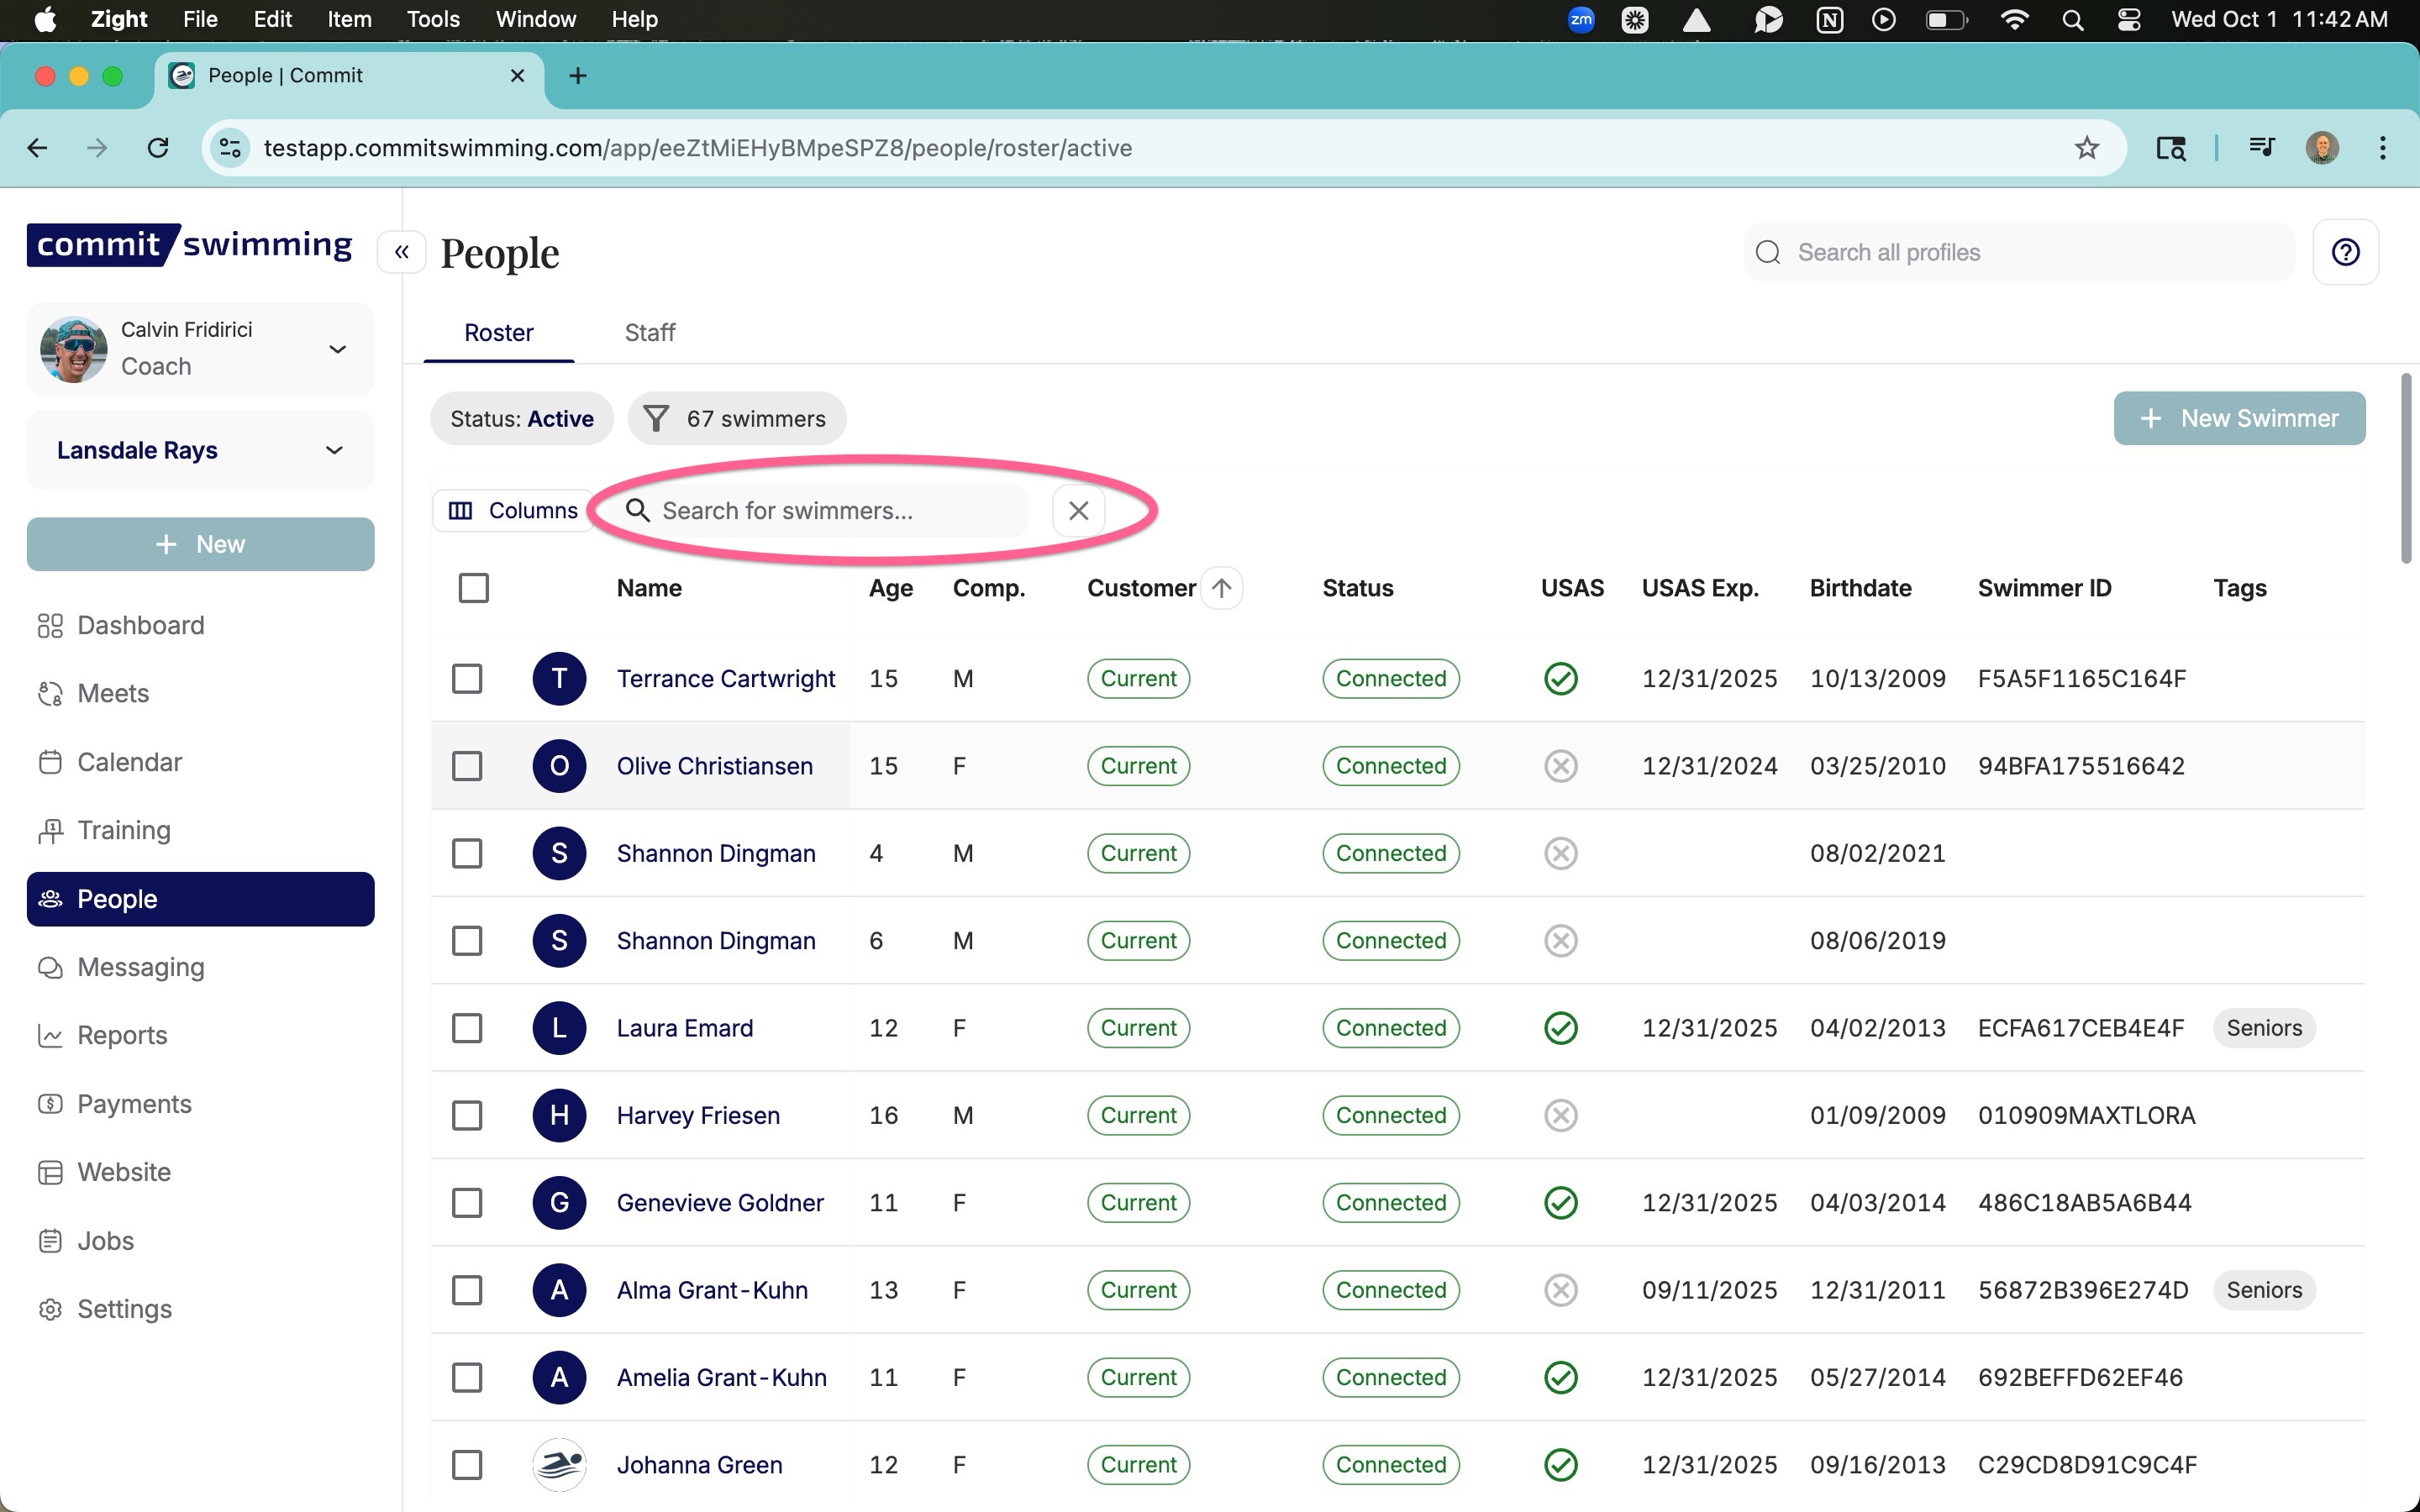The image size is (2420, 1512).
Task: Open the Lansdale Rays team dropdown
Action: 334,450
